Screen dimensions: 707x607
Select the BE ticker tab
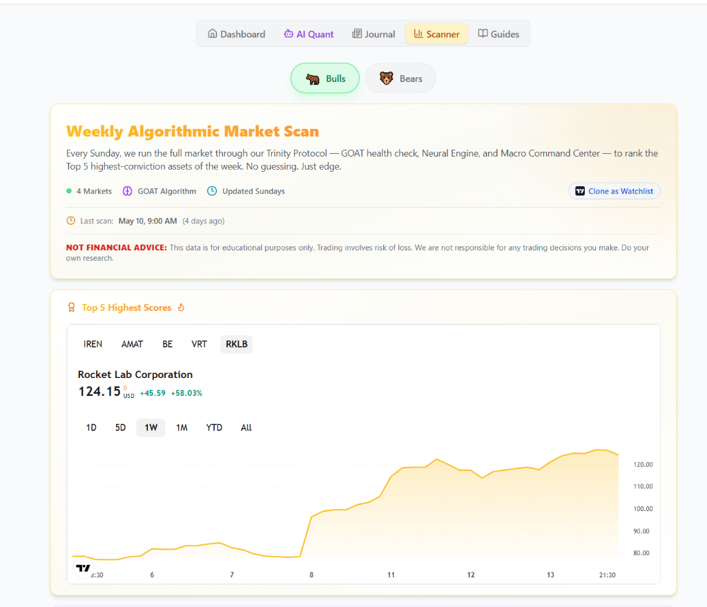[167, 344]
